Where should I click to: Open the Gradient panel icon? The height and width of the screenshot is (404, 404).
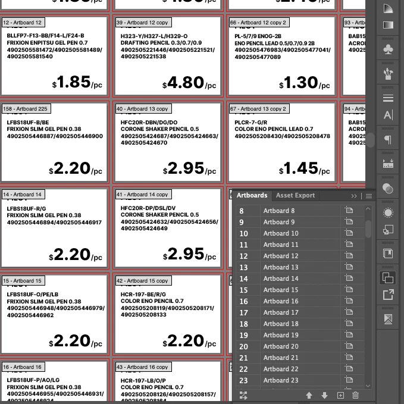(x=388, y=25)
